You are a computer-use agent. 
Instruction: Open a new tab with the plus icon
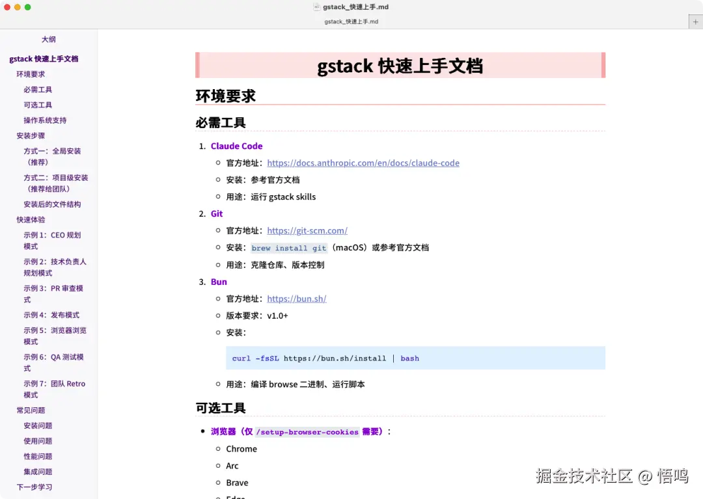696,21
